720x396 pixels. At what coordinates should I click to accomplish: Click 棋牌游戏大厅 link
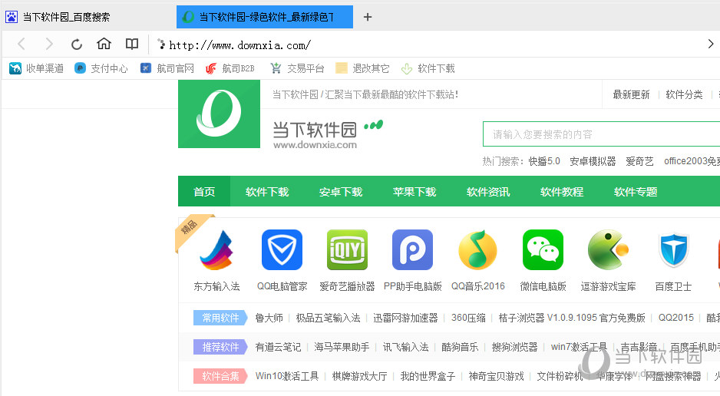(x=359, y=376)
